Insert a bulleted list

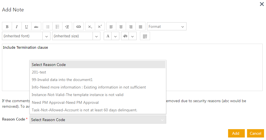(x=48, y=27)
